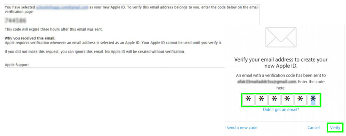Click the Apple Support signature text
This screenshot has width=346, height=136.
[x=17, y=65]
